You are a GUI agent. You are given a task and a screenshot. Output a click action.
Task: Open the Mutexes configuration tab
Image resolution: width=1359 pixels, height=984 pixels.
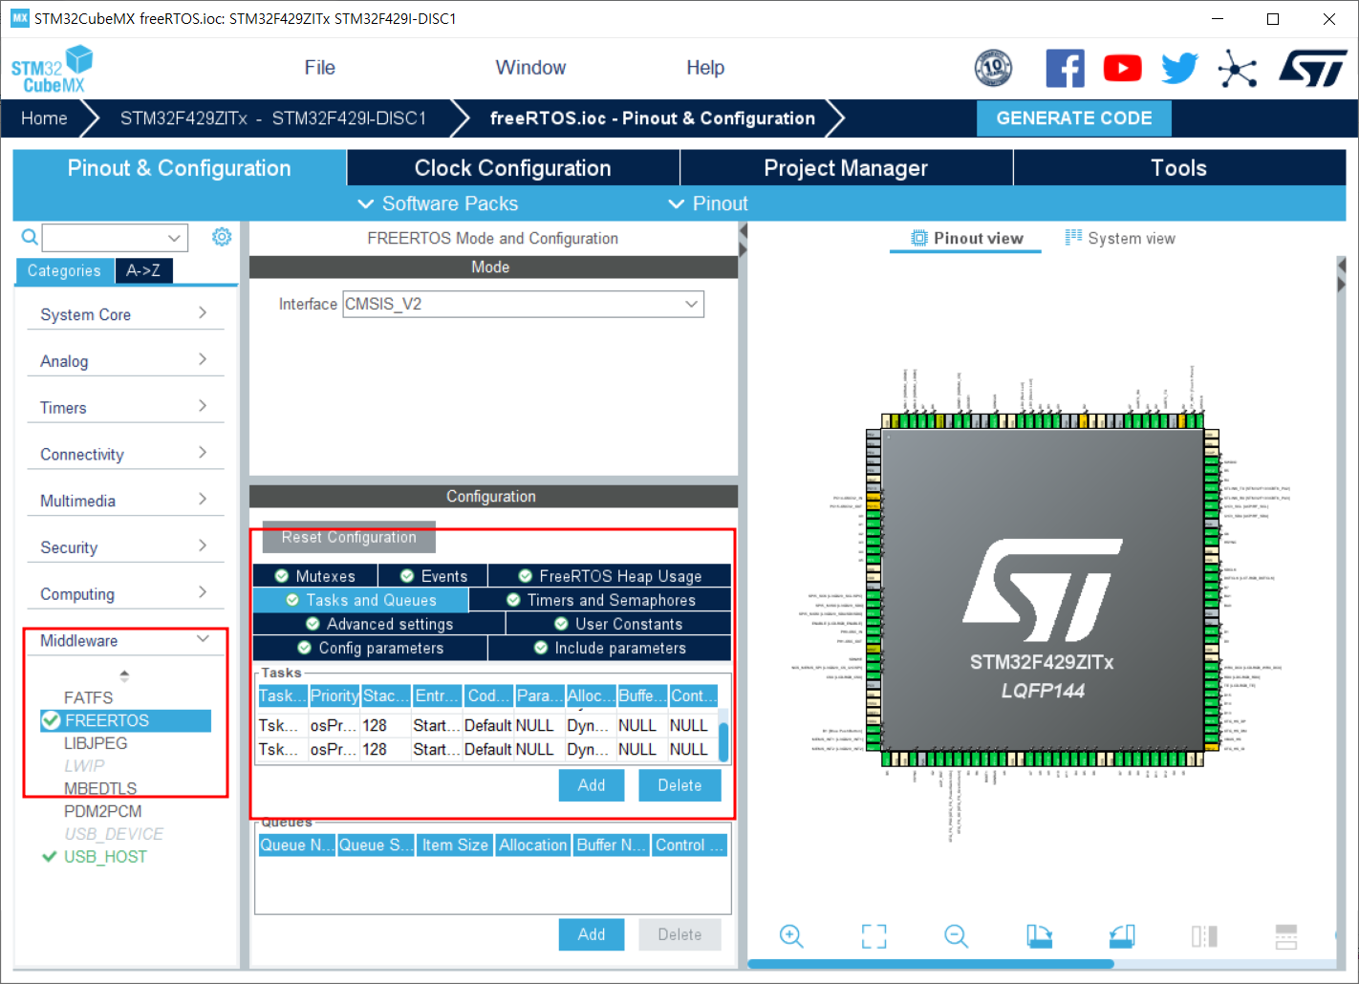pyautogui.click(x=315, y=576)
